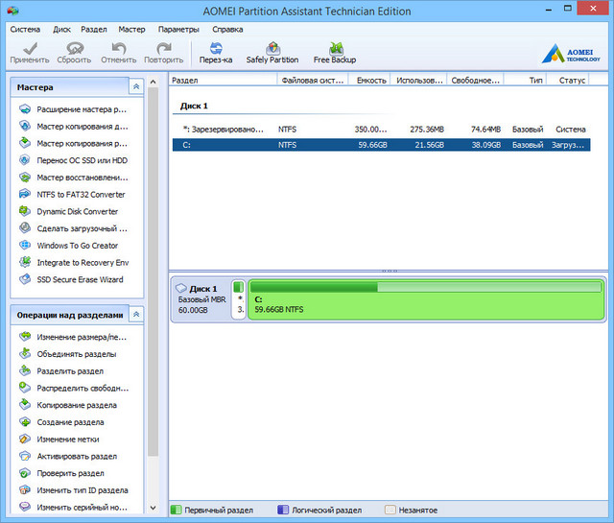Launch the NTFS to FAT32 Converter wizard

click(81, 195)
